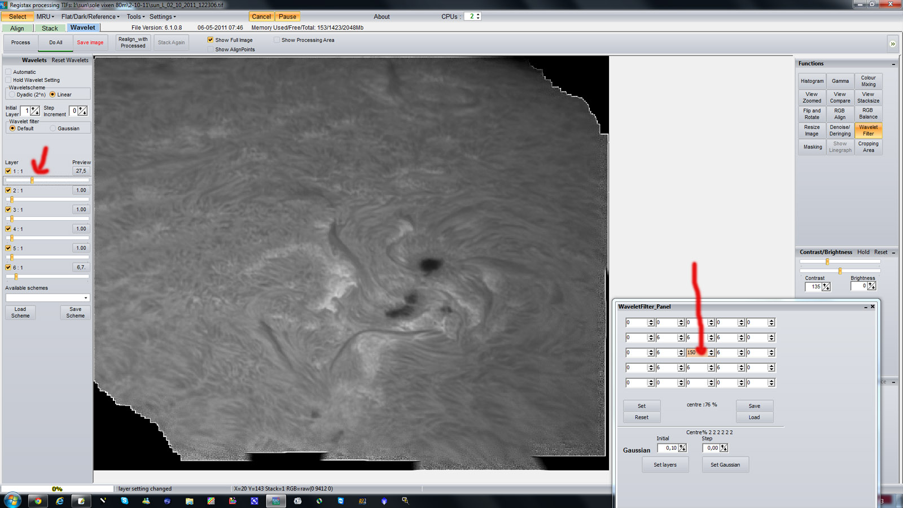Enable Hold Wavelet Setting

(8, 80)
